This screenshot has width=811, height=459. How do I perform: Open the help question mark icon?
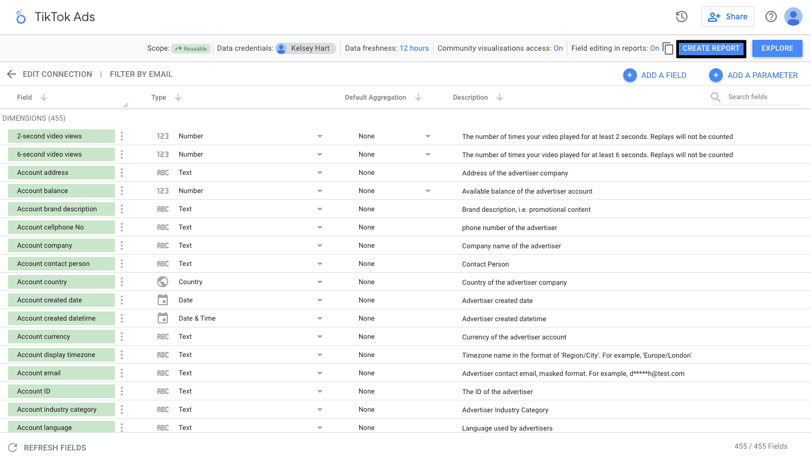[x=771, y=17]
